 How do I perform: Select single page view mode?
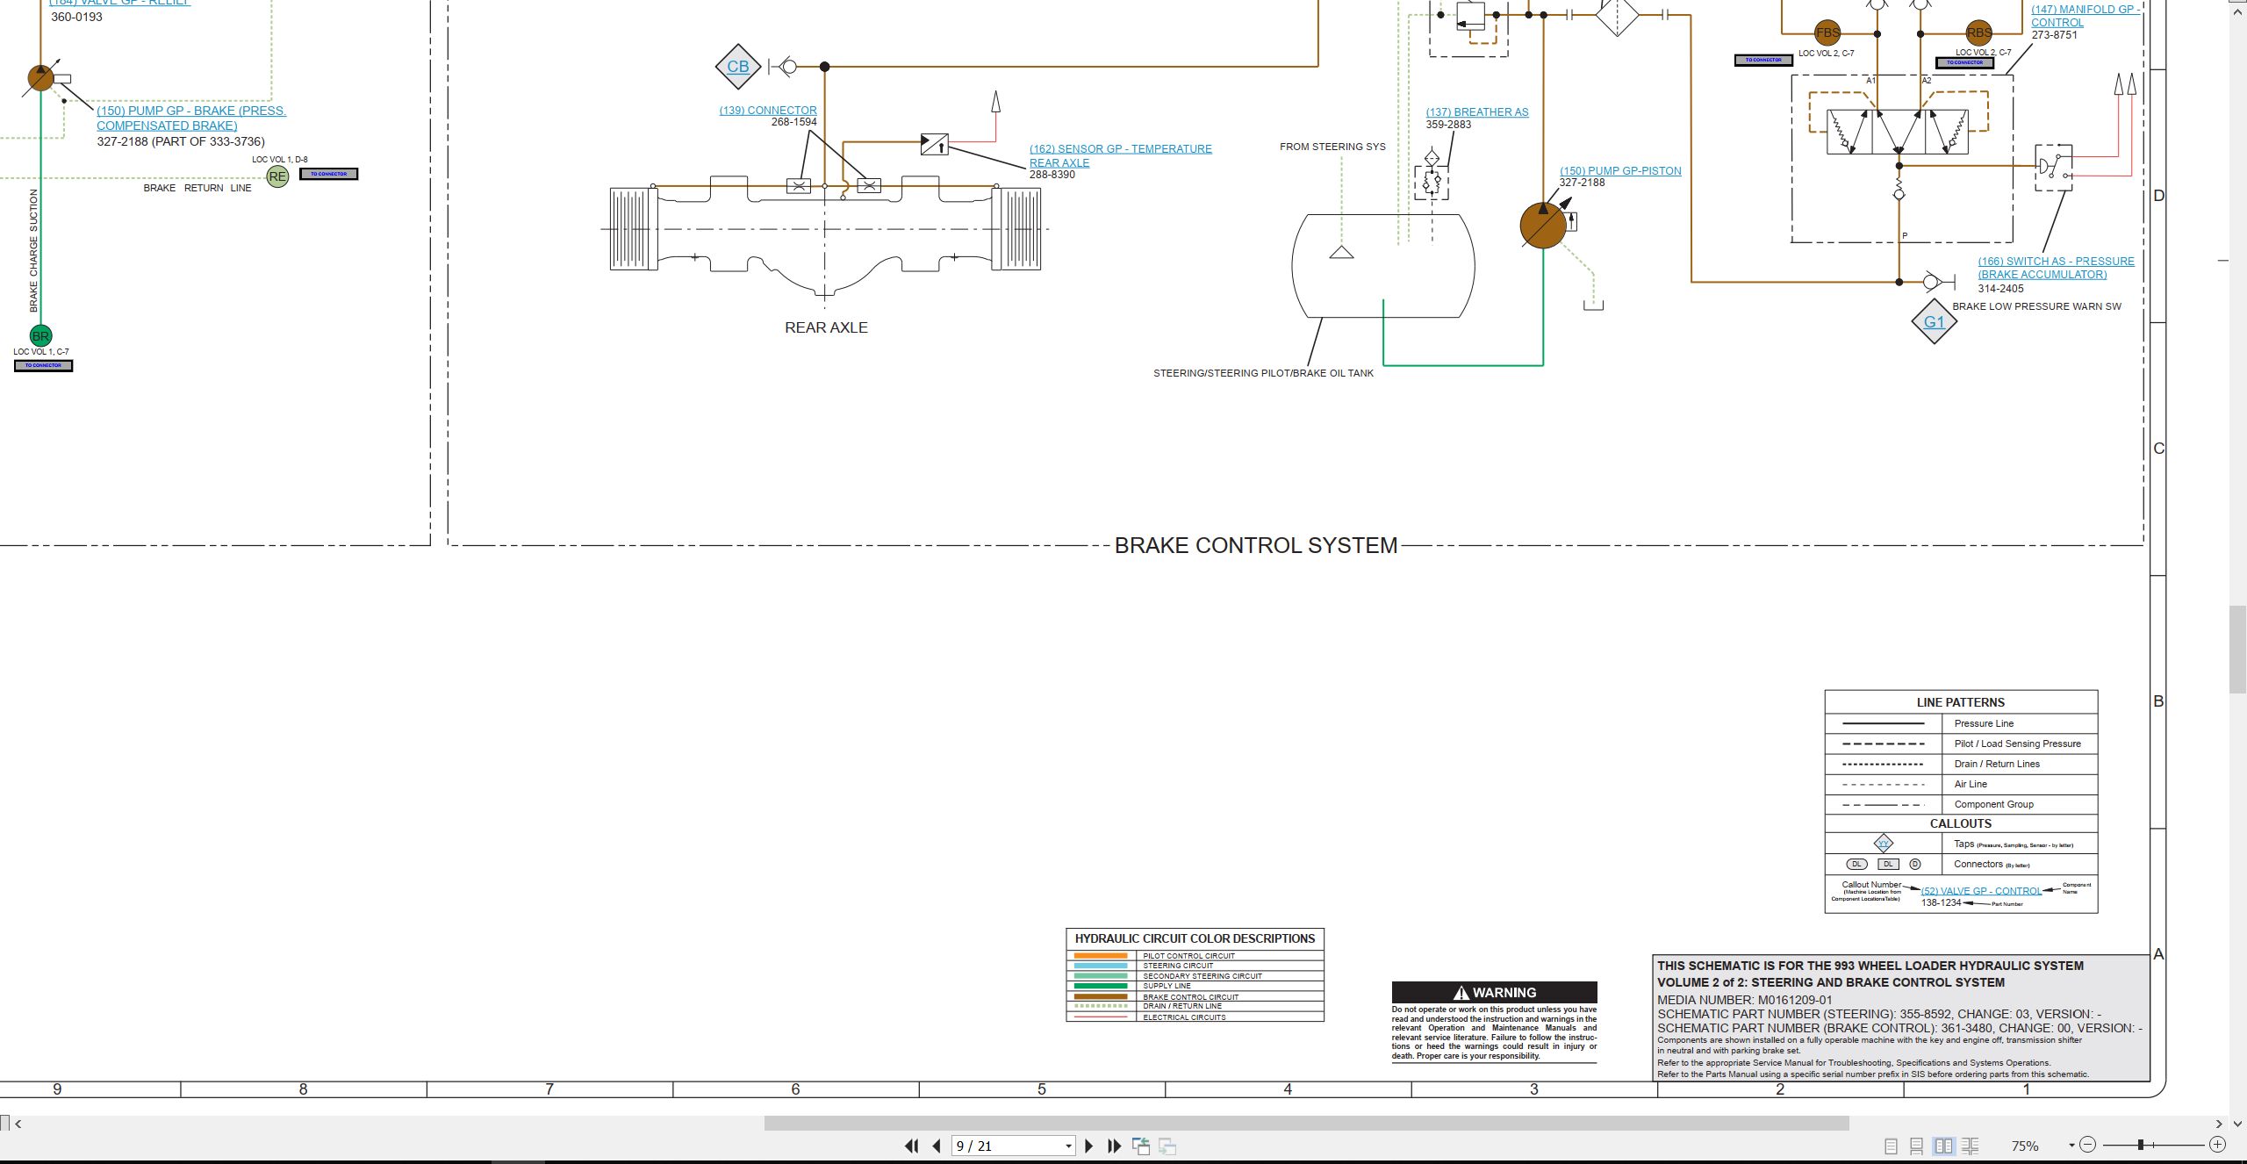(x=1891, y=1146)
